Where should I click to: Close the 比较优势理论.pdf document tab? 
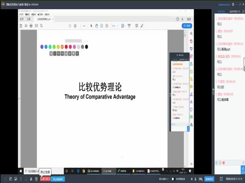(53, 19)
